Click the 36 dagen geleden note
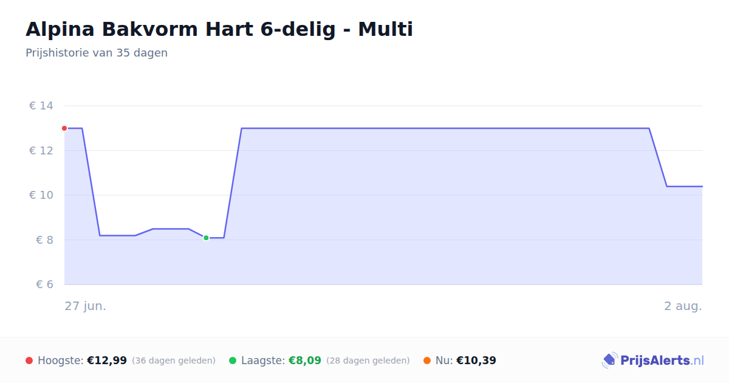Viewport: 729px width, 383px height. 174,361
